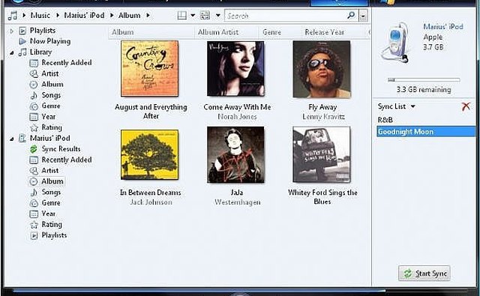The width and height of the screenshot is (480, 296).
Task: Click the Marius' iPod device icon in tree
Action: (x=22, y=138)
